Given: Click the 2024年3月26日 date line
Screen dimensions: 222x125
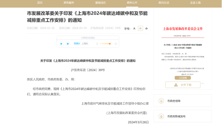Looking at the screenshot, I should coord(138,122).
